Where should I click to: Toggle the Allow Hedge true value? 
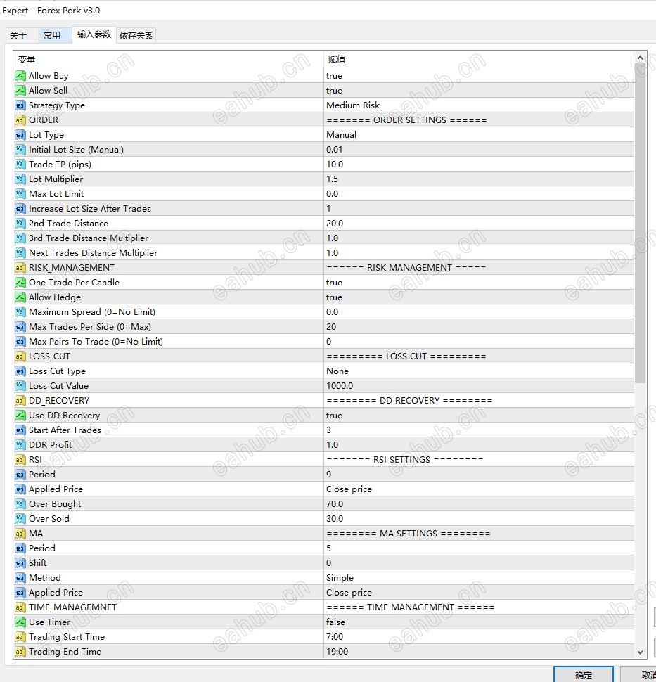pyautogui.click(x=479, y=297)
